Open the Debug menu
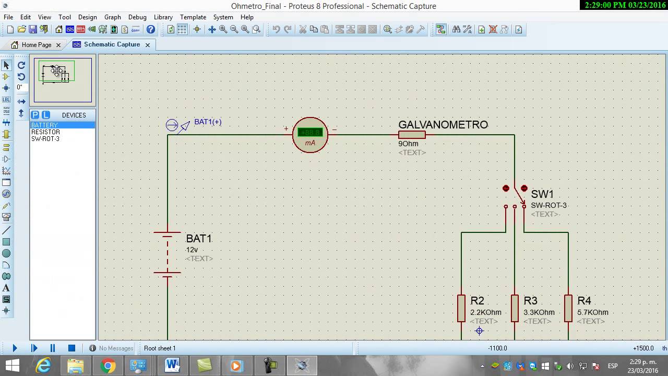Screen dimensions: 668x376 (x=137, y=17)
